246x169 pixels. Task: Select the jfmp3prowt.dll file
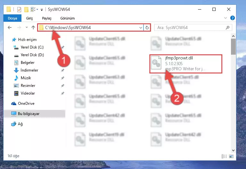[x=186, y=64]
